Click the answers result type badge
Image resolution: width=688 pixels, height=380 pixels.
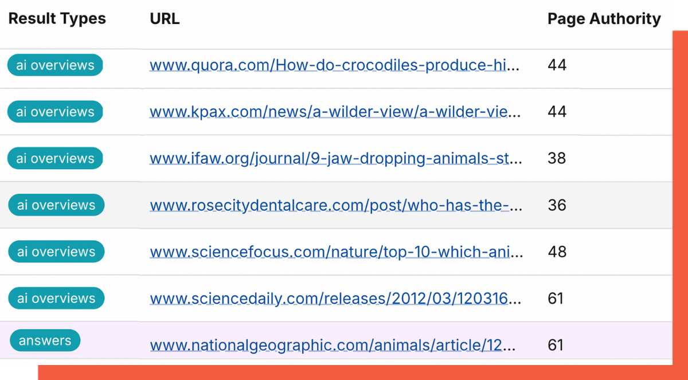pyautogui.click(x=45, y=341)
